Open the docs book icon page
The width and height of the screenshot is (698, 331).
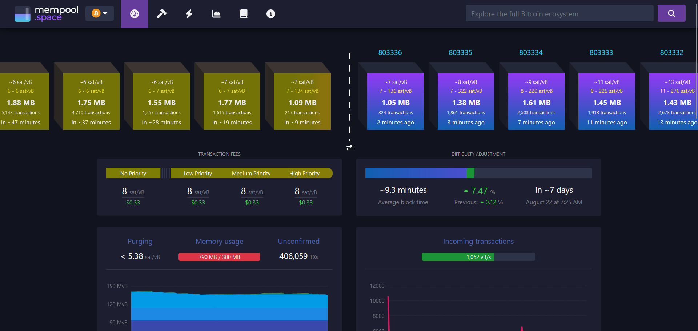tap(244, 14)
